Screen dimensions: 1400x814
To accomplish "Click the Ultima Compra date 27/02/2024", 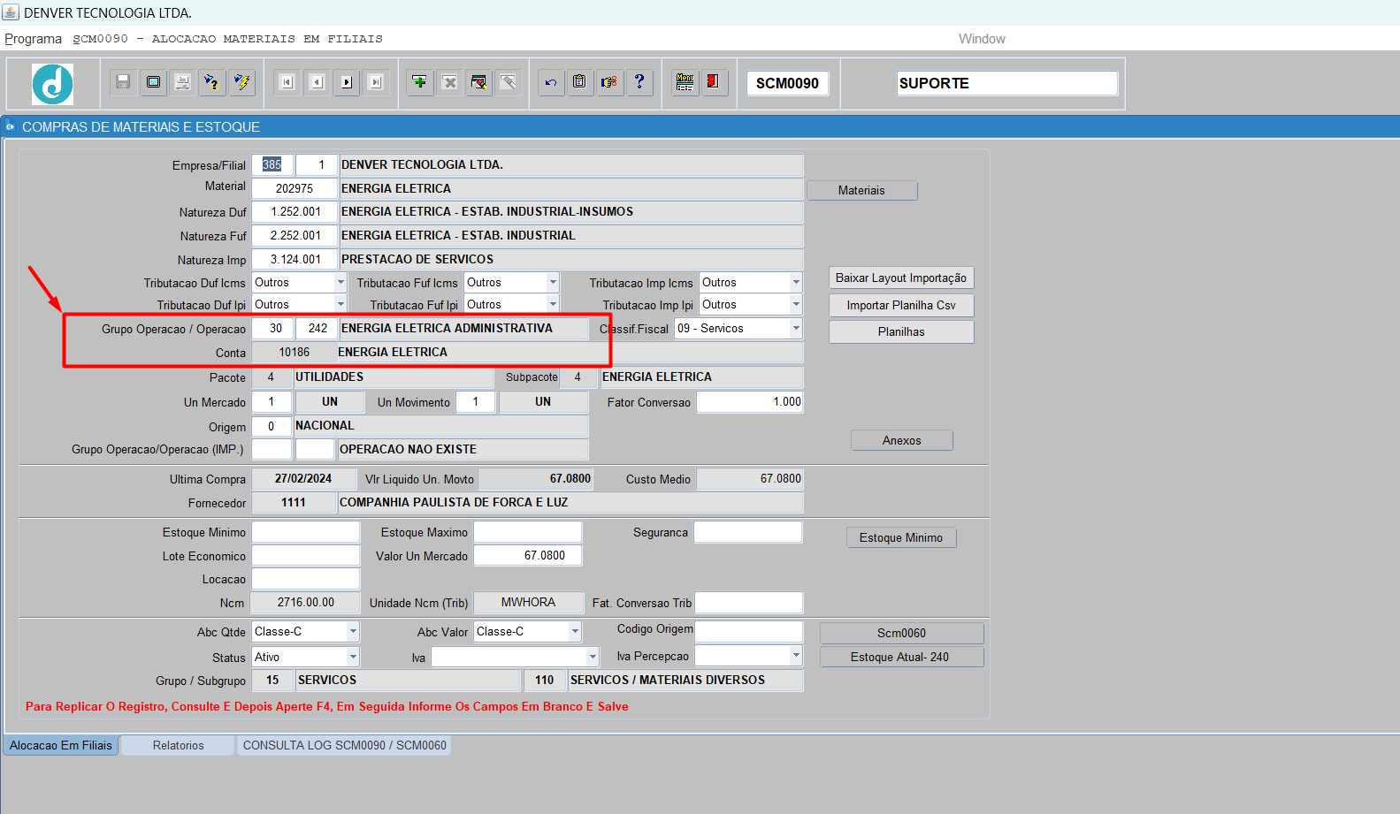I will [303, 479].
